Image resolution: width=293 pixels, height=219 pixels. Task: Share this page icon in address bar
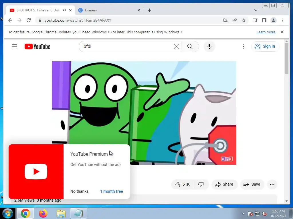click(x=235, y=20)
